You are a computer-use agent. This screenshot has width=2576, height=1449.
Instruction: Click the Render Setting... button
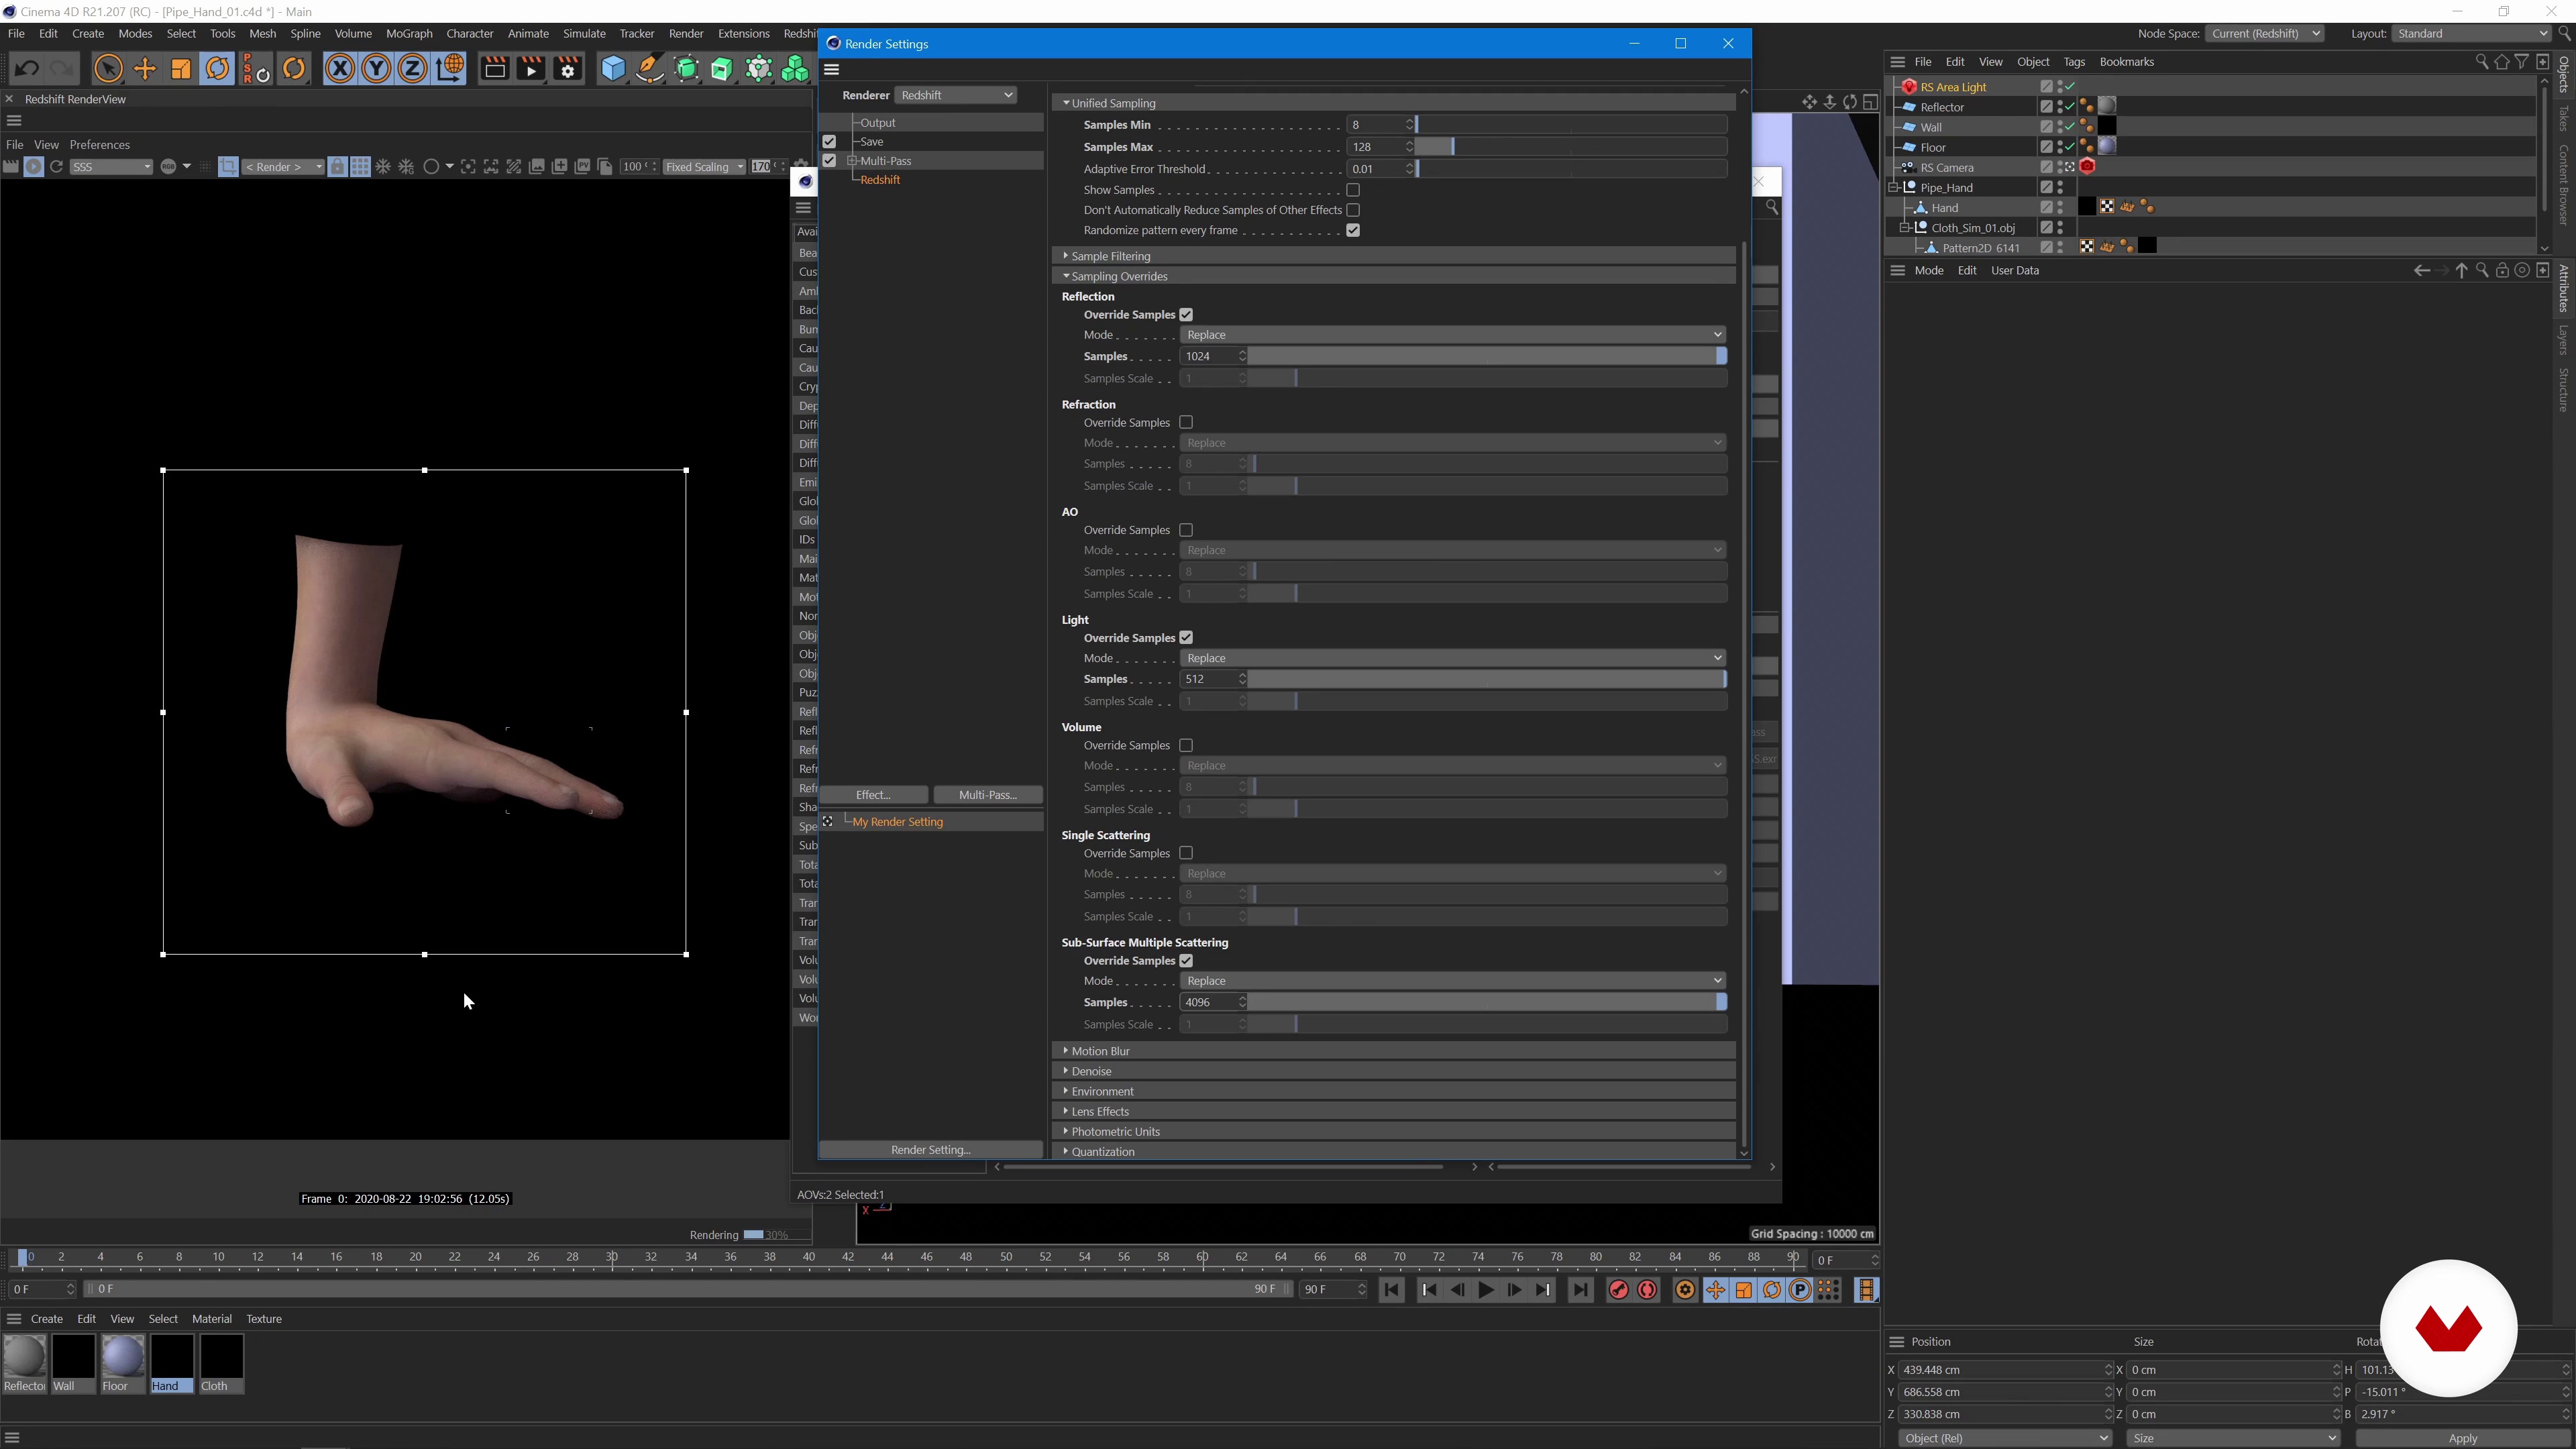click(931, 1150)
